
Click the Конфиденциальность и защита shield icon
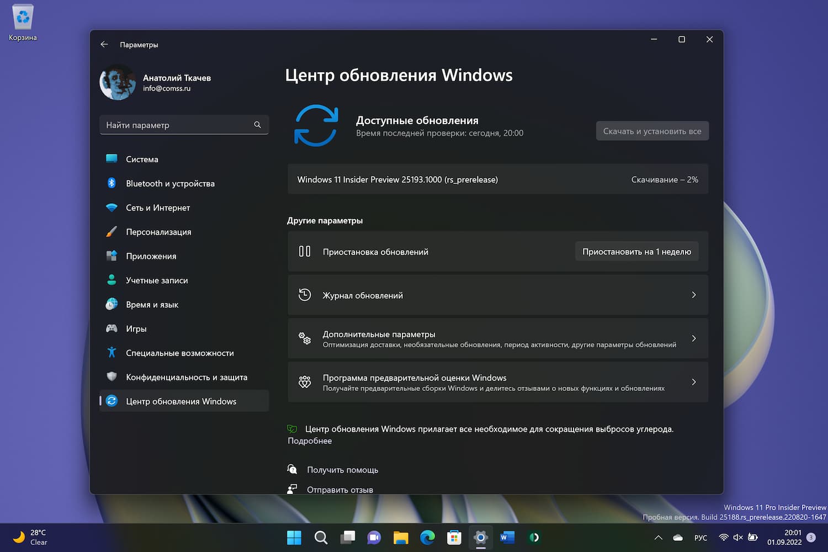pyautogui.click(x=112, y=377)
